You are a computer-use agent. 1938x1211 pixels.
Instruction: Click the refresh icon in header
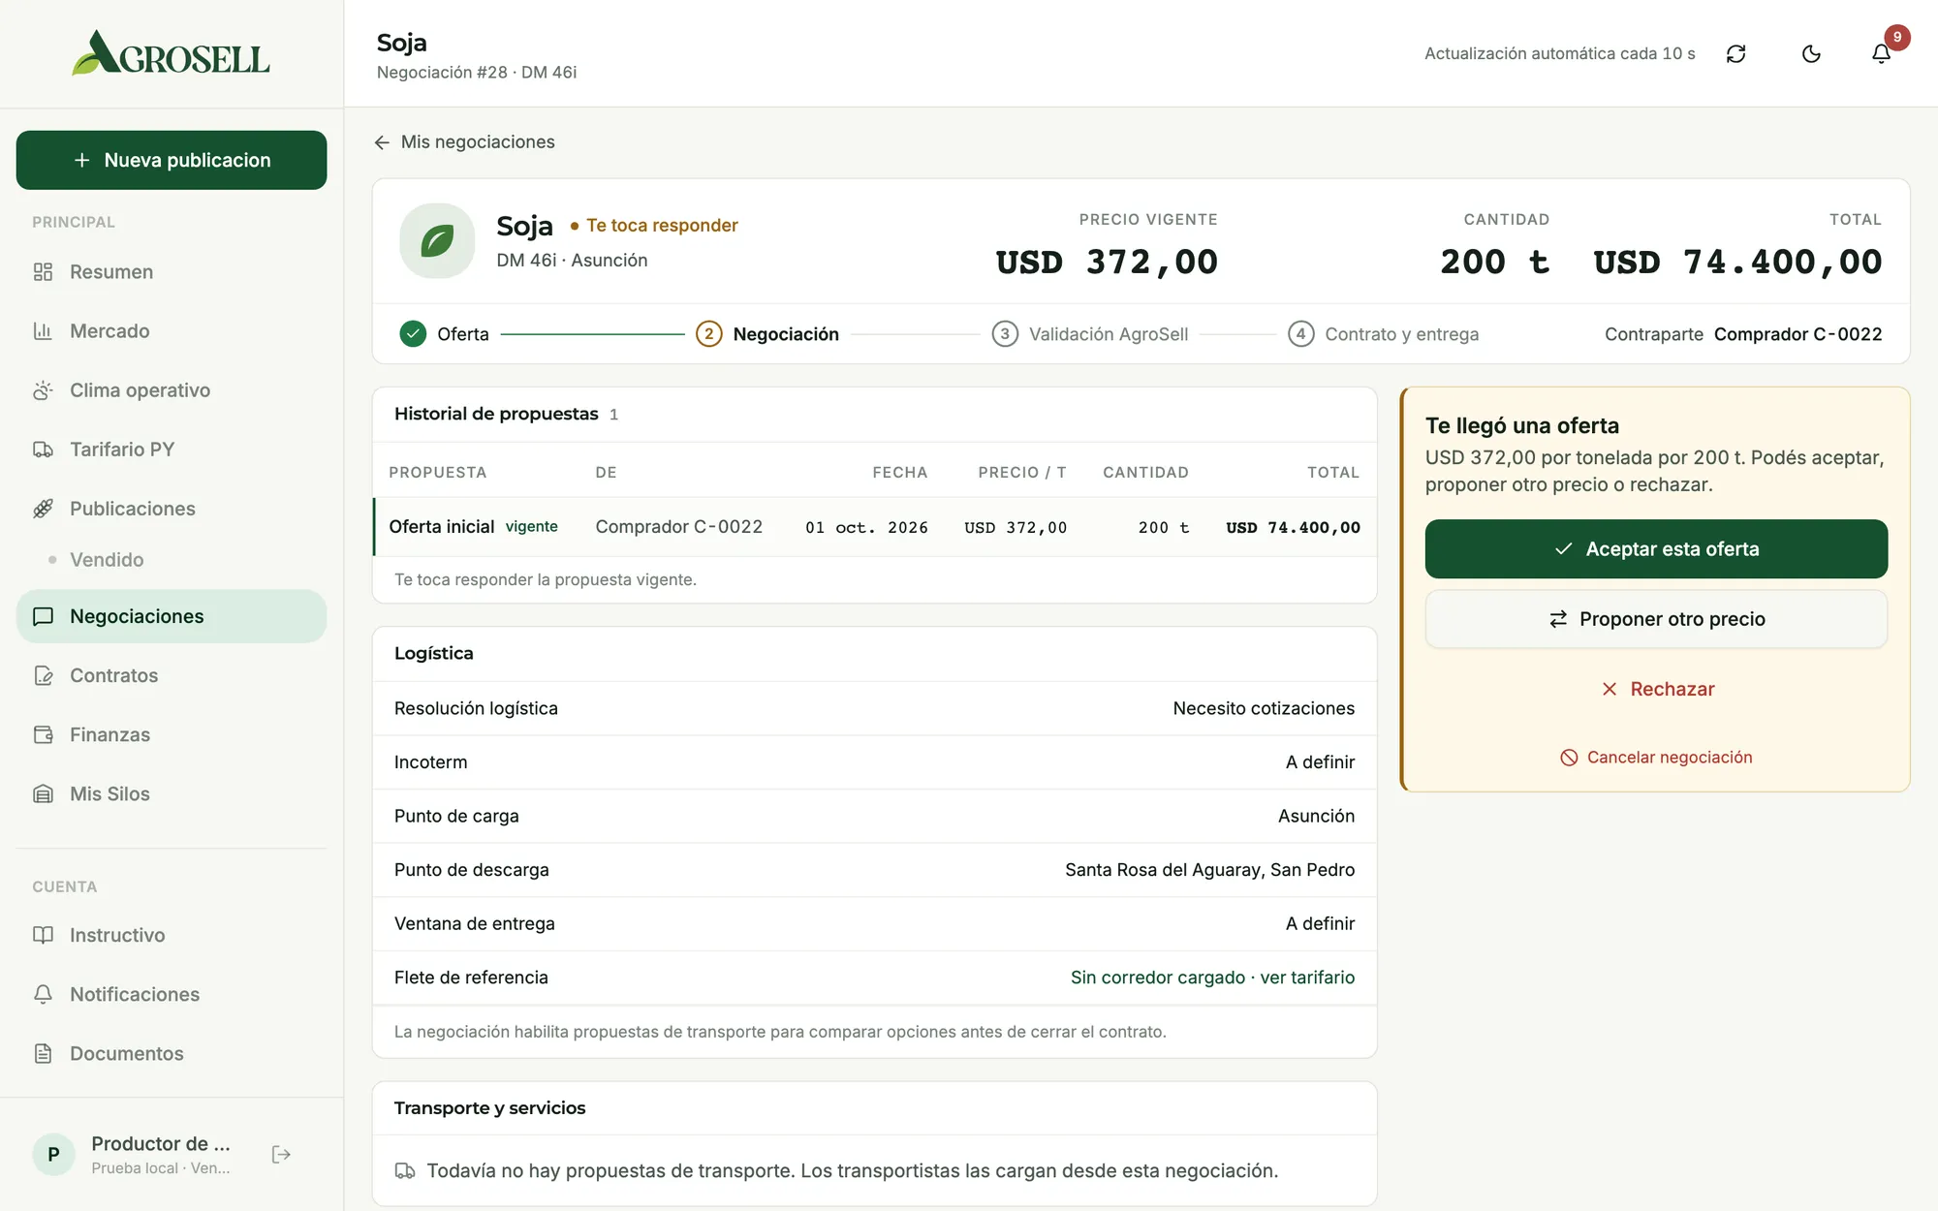tap(1735, 53)
